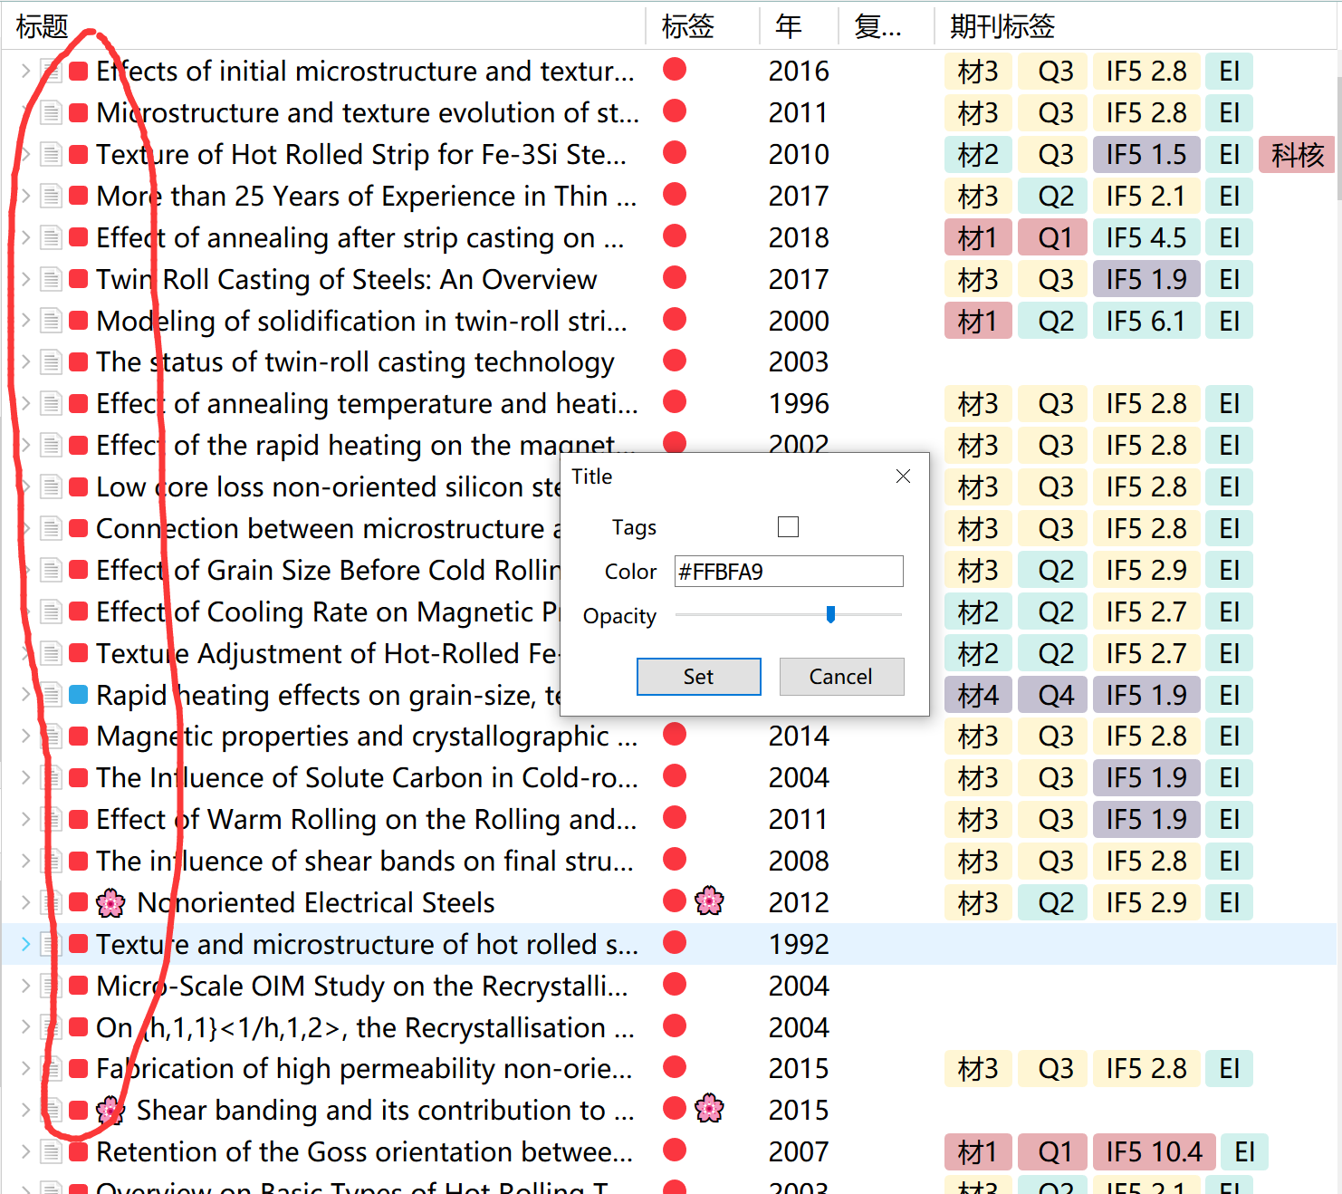Viewport: 1342px width, 1194px height.
Task: Click the flower icon before "Shear banding and its contribution"
Action: click(110, 1110)
